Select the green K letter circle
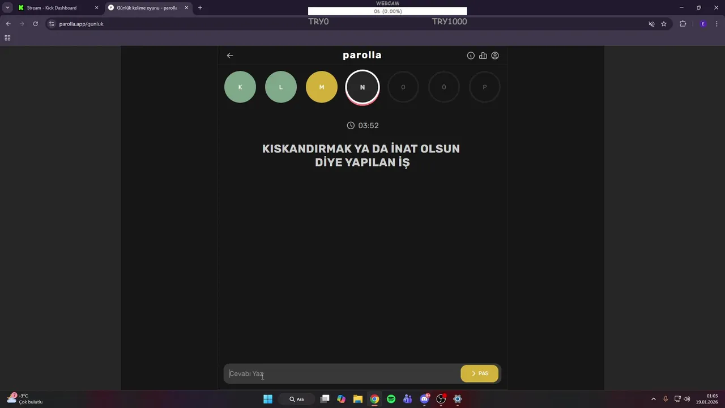Viewport: 725px width, 408px height. pyautogui.click(x=240, y=87)
